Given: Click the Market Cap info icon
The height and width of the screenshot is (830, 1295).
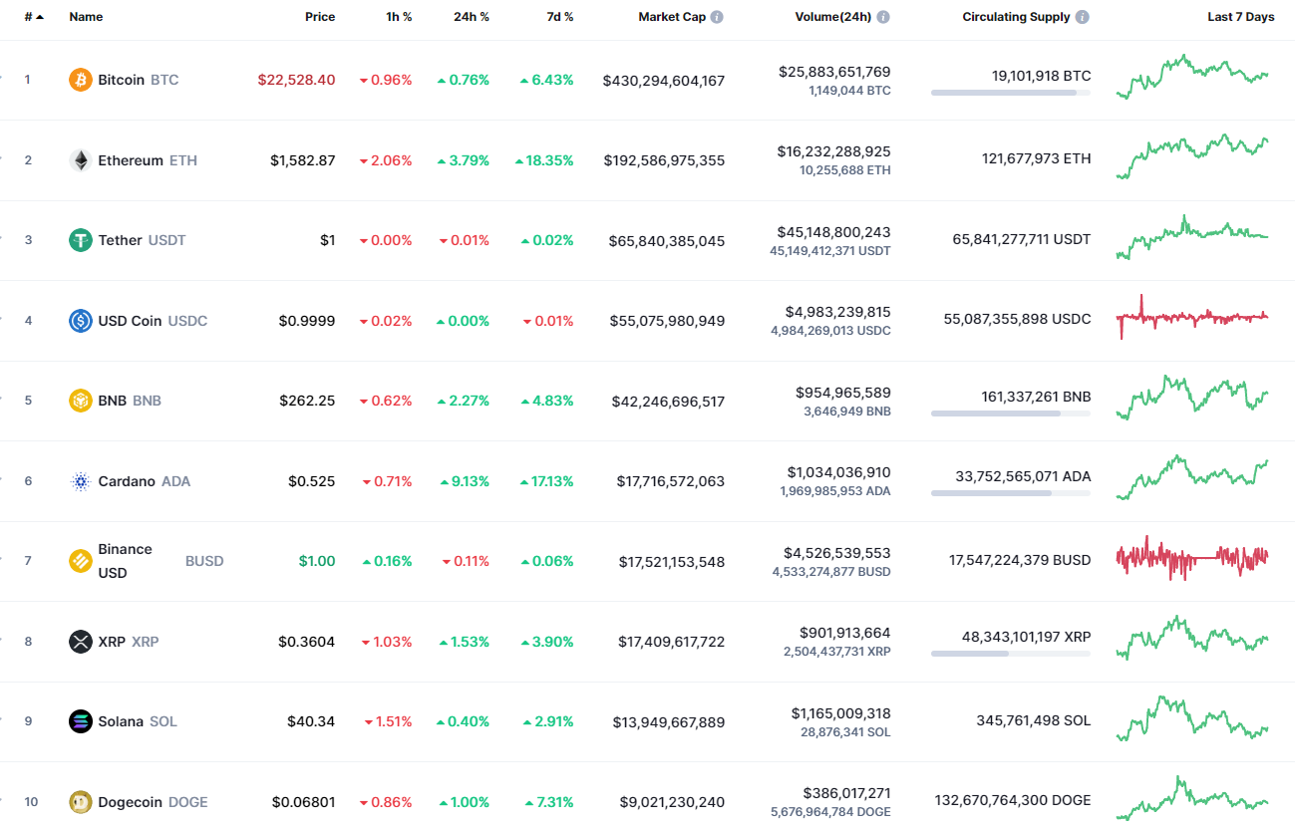Looking at the screenshot, I should point(717,17).
